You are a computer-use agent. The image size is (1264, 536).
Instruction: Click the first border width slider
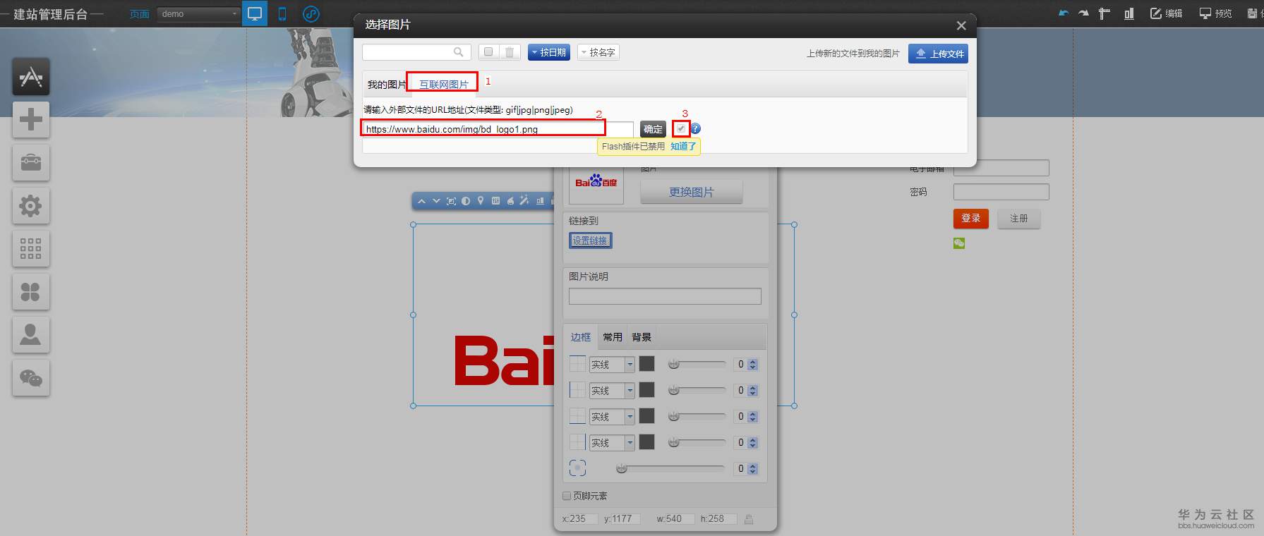point(697,364)
